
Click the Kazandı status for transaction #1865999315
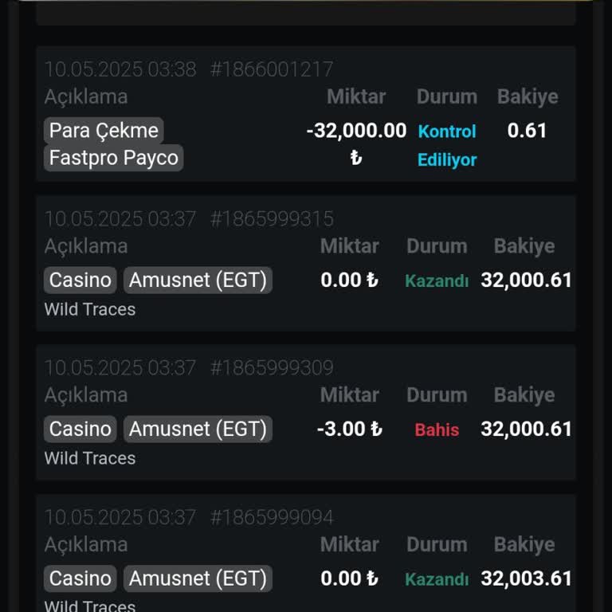point(437,280)
